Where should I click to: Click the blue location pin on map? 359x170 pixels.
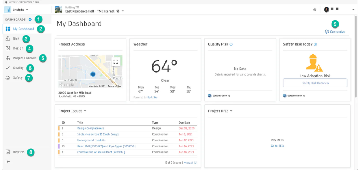pyautogui.click(x=93, y=74)
